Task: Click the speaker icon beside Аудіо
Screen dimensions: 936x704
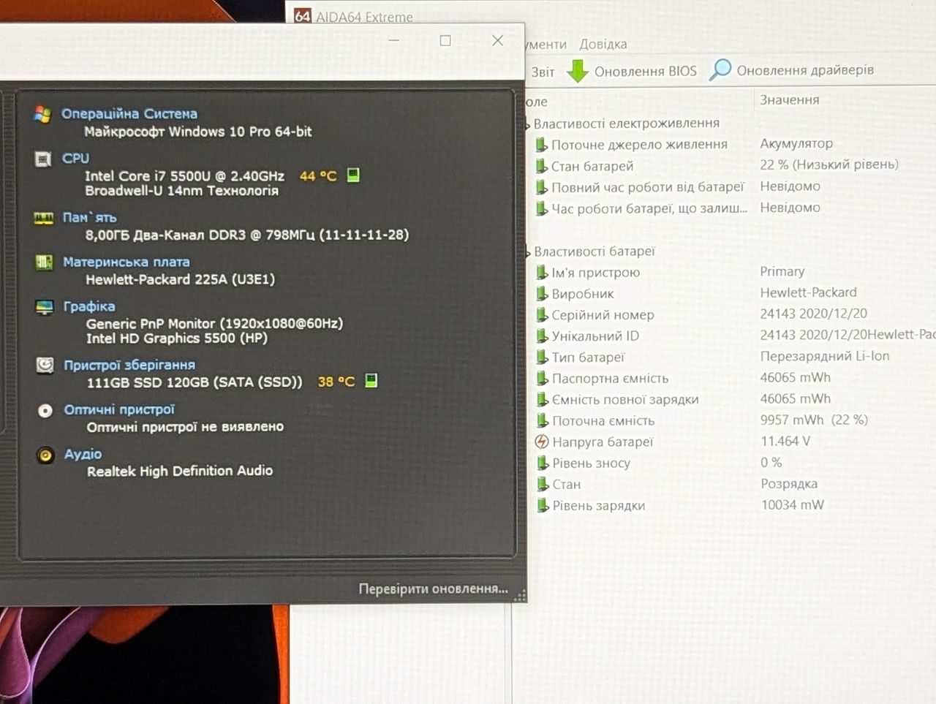Action: (45, 455)
